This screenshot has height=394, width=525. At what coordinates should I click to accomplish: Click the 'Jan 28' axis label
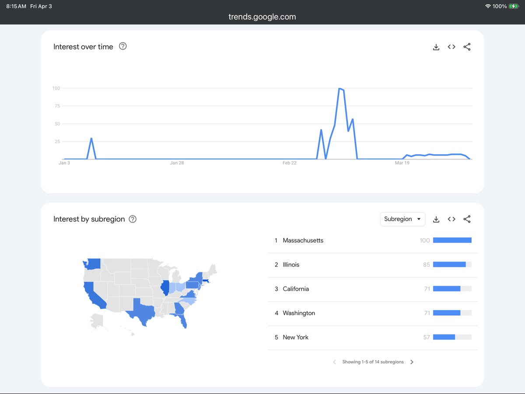click(x=177, y=163)
